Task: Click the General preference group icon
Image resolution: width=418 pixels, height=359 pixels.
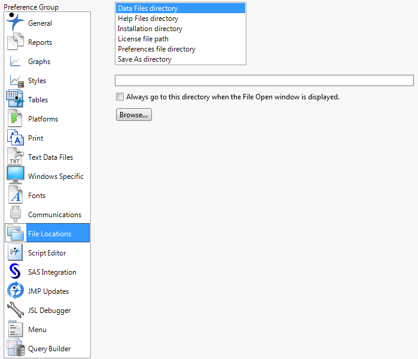Action: 15,22
